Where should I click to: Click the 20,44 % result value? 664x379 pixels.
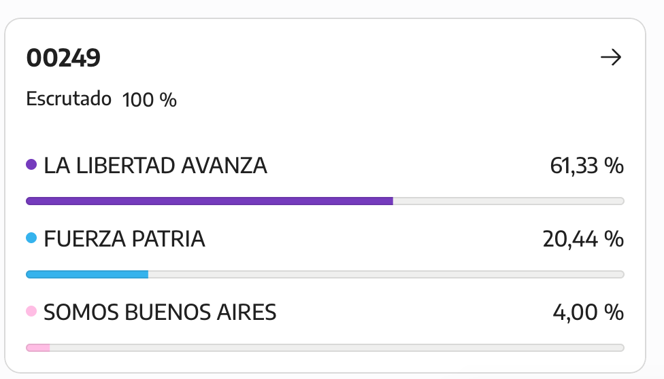pyautogui.click(x=583, y=239)
